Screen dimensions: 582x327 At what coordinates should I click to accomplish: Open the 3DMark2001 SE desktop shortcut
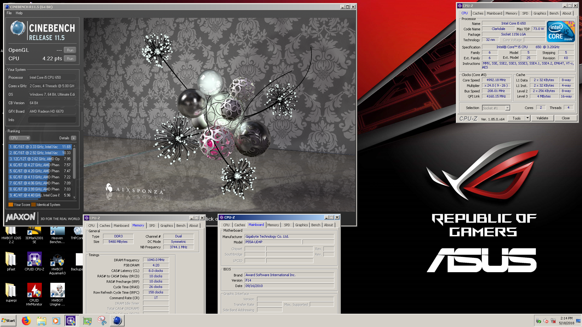pos(34,235)
